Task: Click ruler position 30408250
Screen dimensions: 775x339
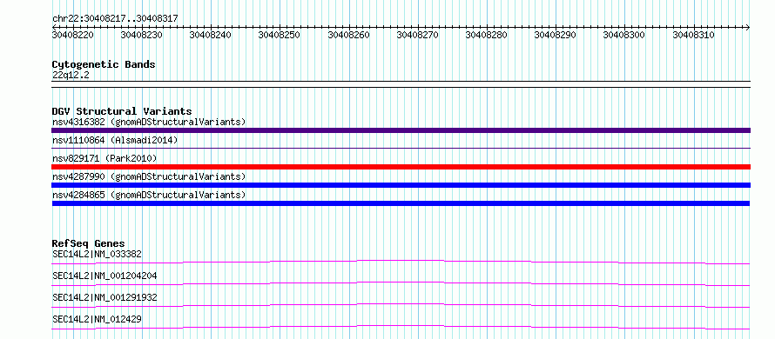Action: pyautogui.click(x=280, y=36)
